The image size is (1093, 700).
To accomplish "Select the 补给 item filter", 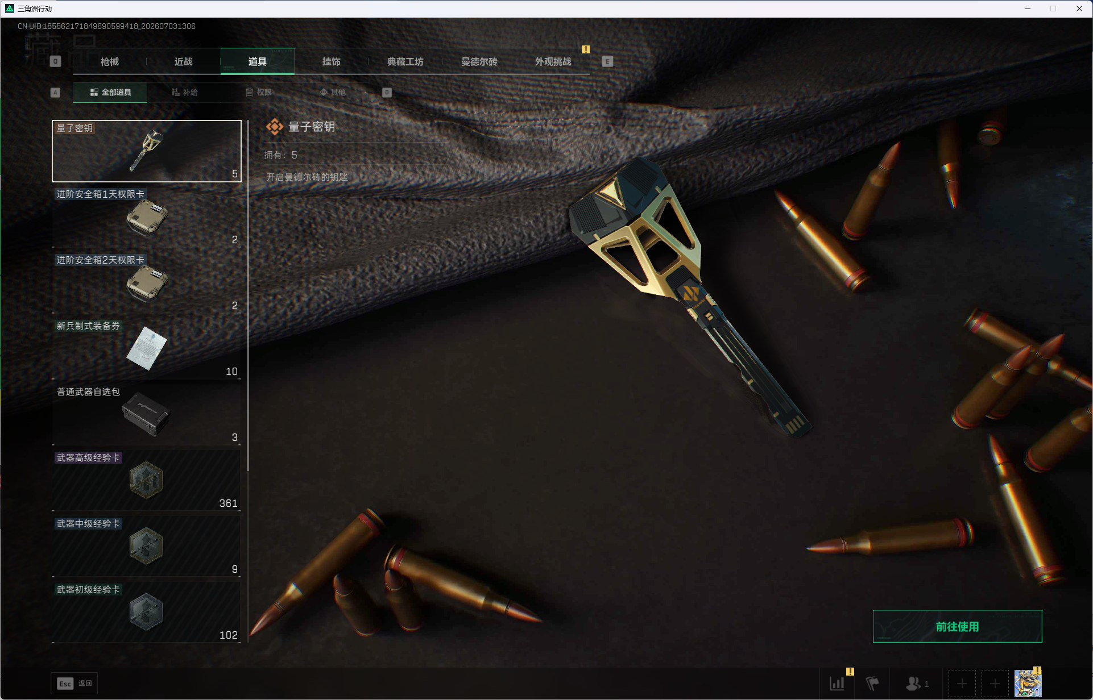I will (185, 92).
